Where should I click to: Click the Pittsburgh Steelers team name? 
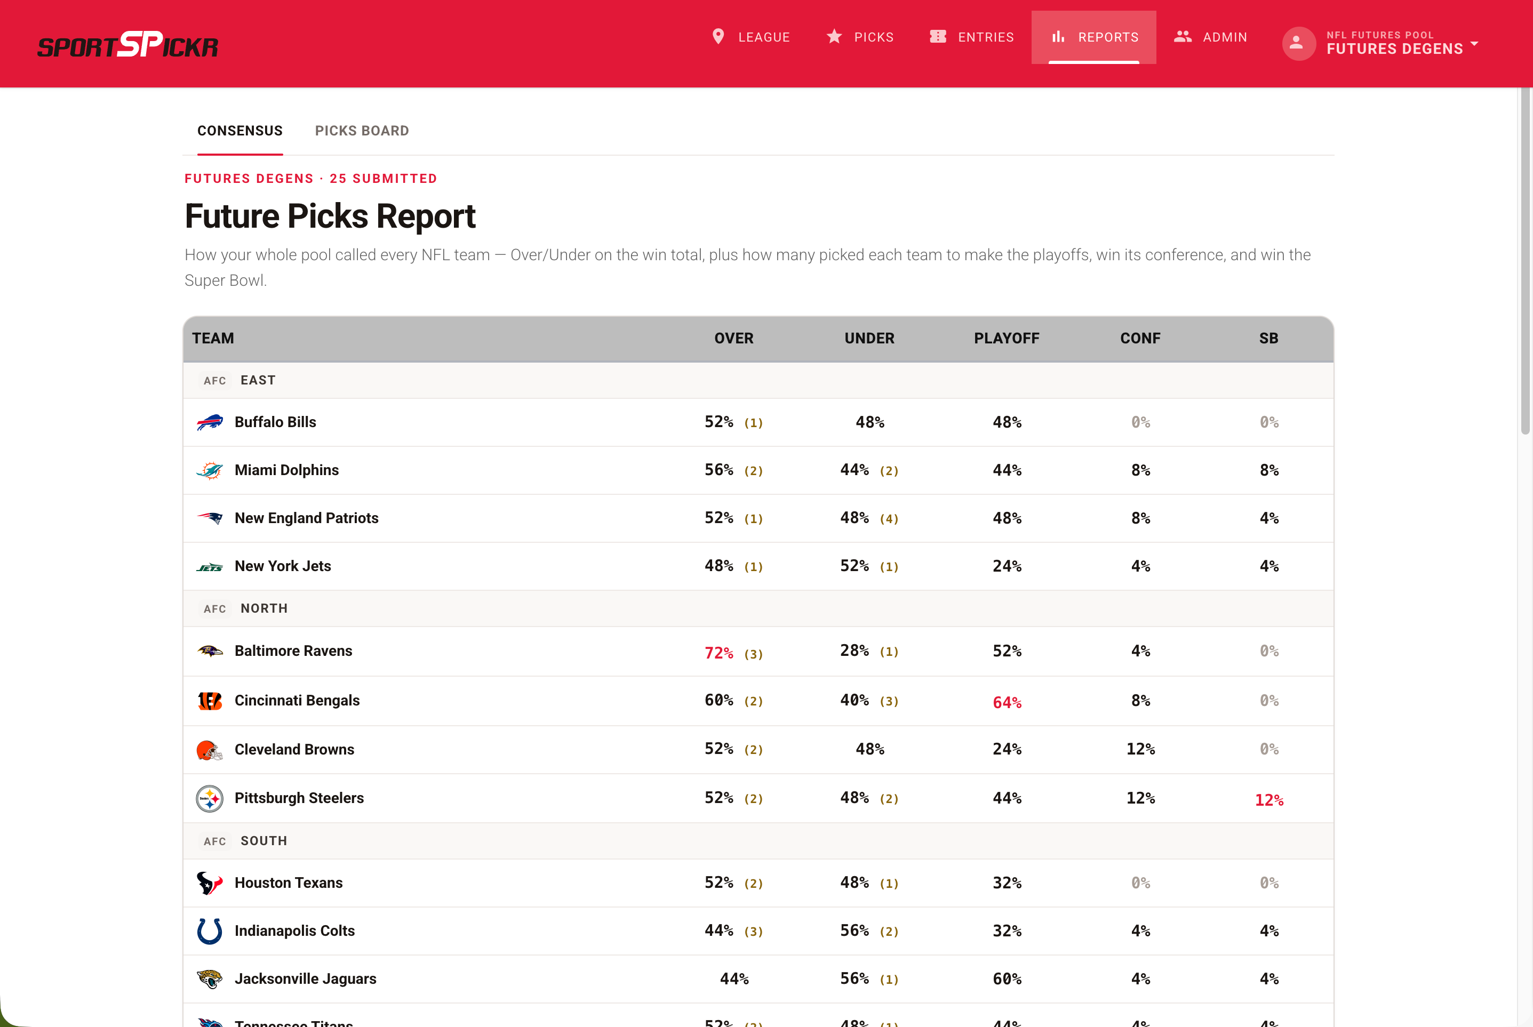tap(299, 798)
